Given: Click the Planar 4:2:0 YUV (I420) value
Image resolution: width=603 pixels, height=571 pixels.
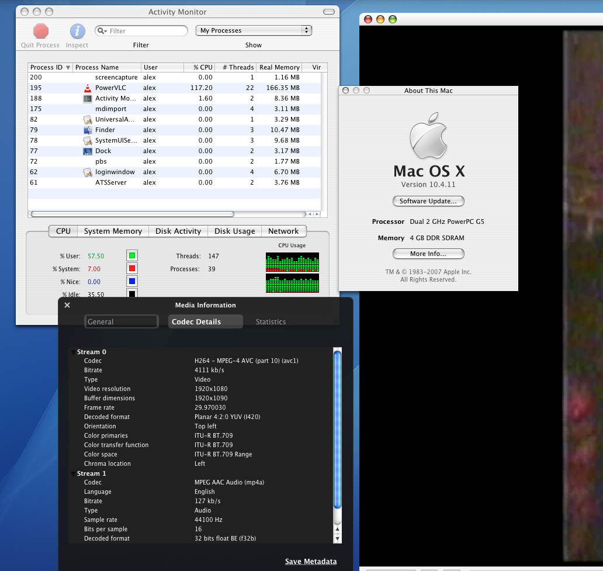Looking at the screenshot, I should click(227, 417).
